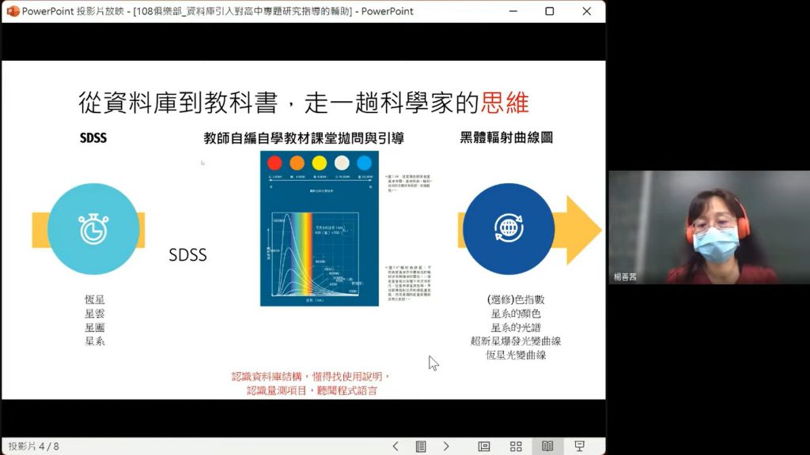Image resolution: width=810 pixels, height=455 pixels.
Task: Click the slide title 從資料庫到教科書
Action: coord(178,103)
